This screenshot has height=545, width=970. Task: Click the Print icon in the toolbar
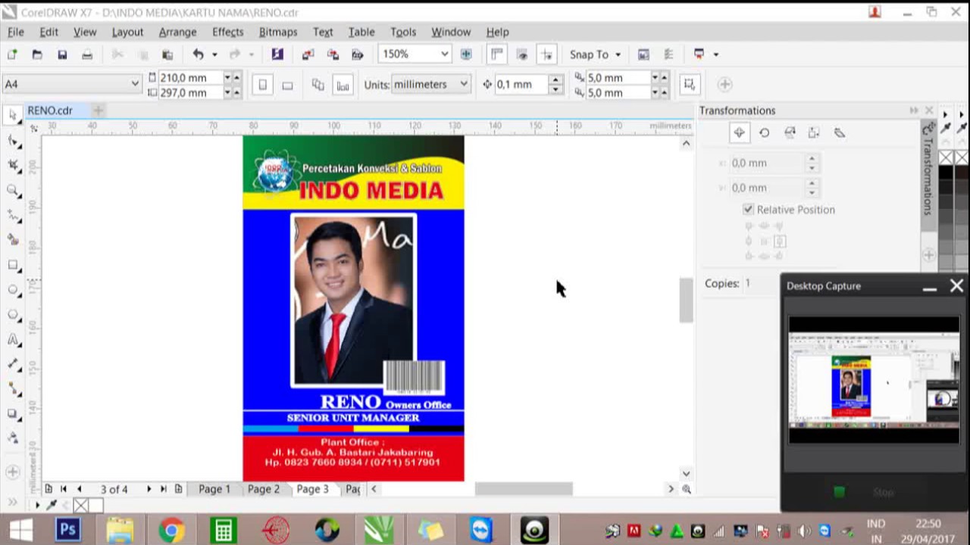click(x=87, y=54)
